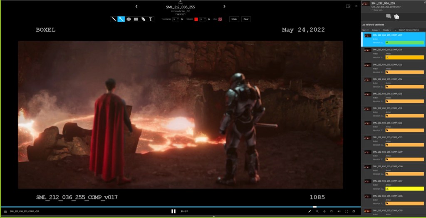The height and width of the screenshot is (218, 426).
Task: Select the line drawing tool
Action: pyautogui.click(x=114, y=19)
